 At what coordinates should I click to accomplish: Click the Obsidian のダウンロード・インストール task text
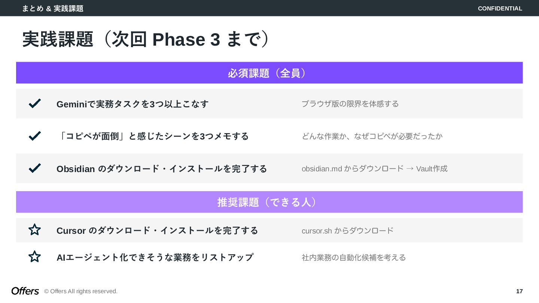162,169
